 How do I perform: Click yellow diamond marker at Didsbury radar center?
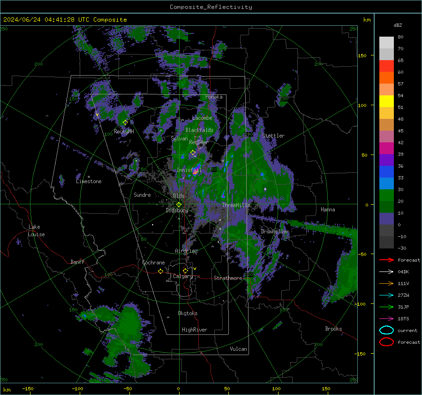(179, 205)
